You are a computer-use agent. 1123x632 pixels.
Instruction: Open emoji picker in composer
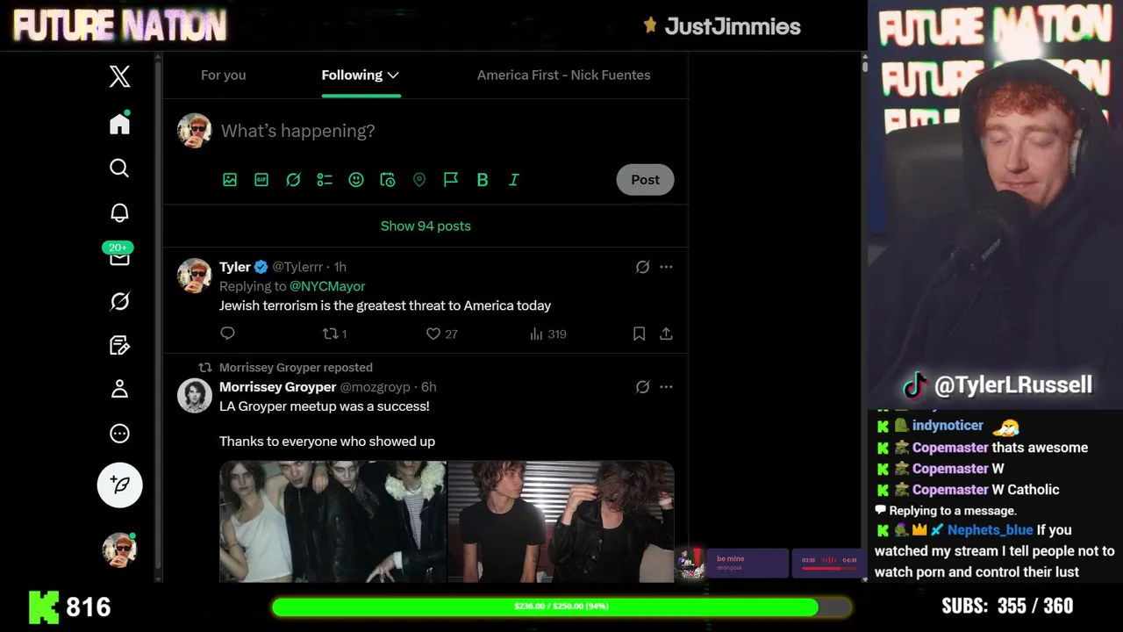[x=356, y=179]
